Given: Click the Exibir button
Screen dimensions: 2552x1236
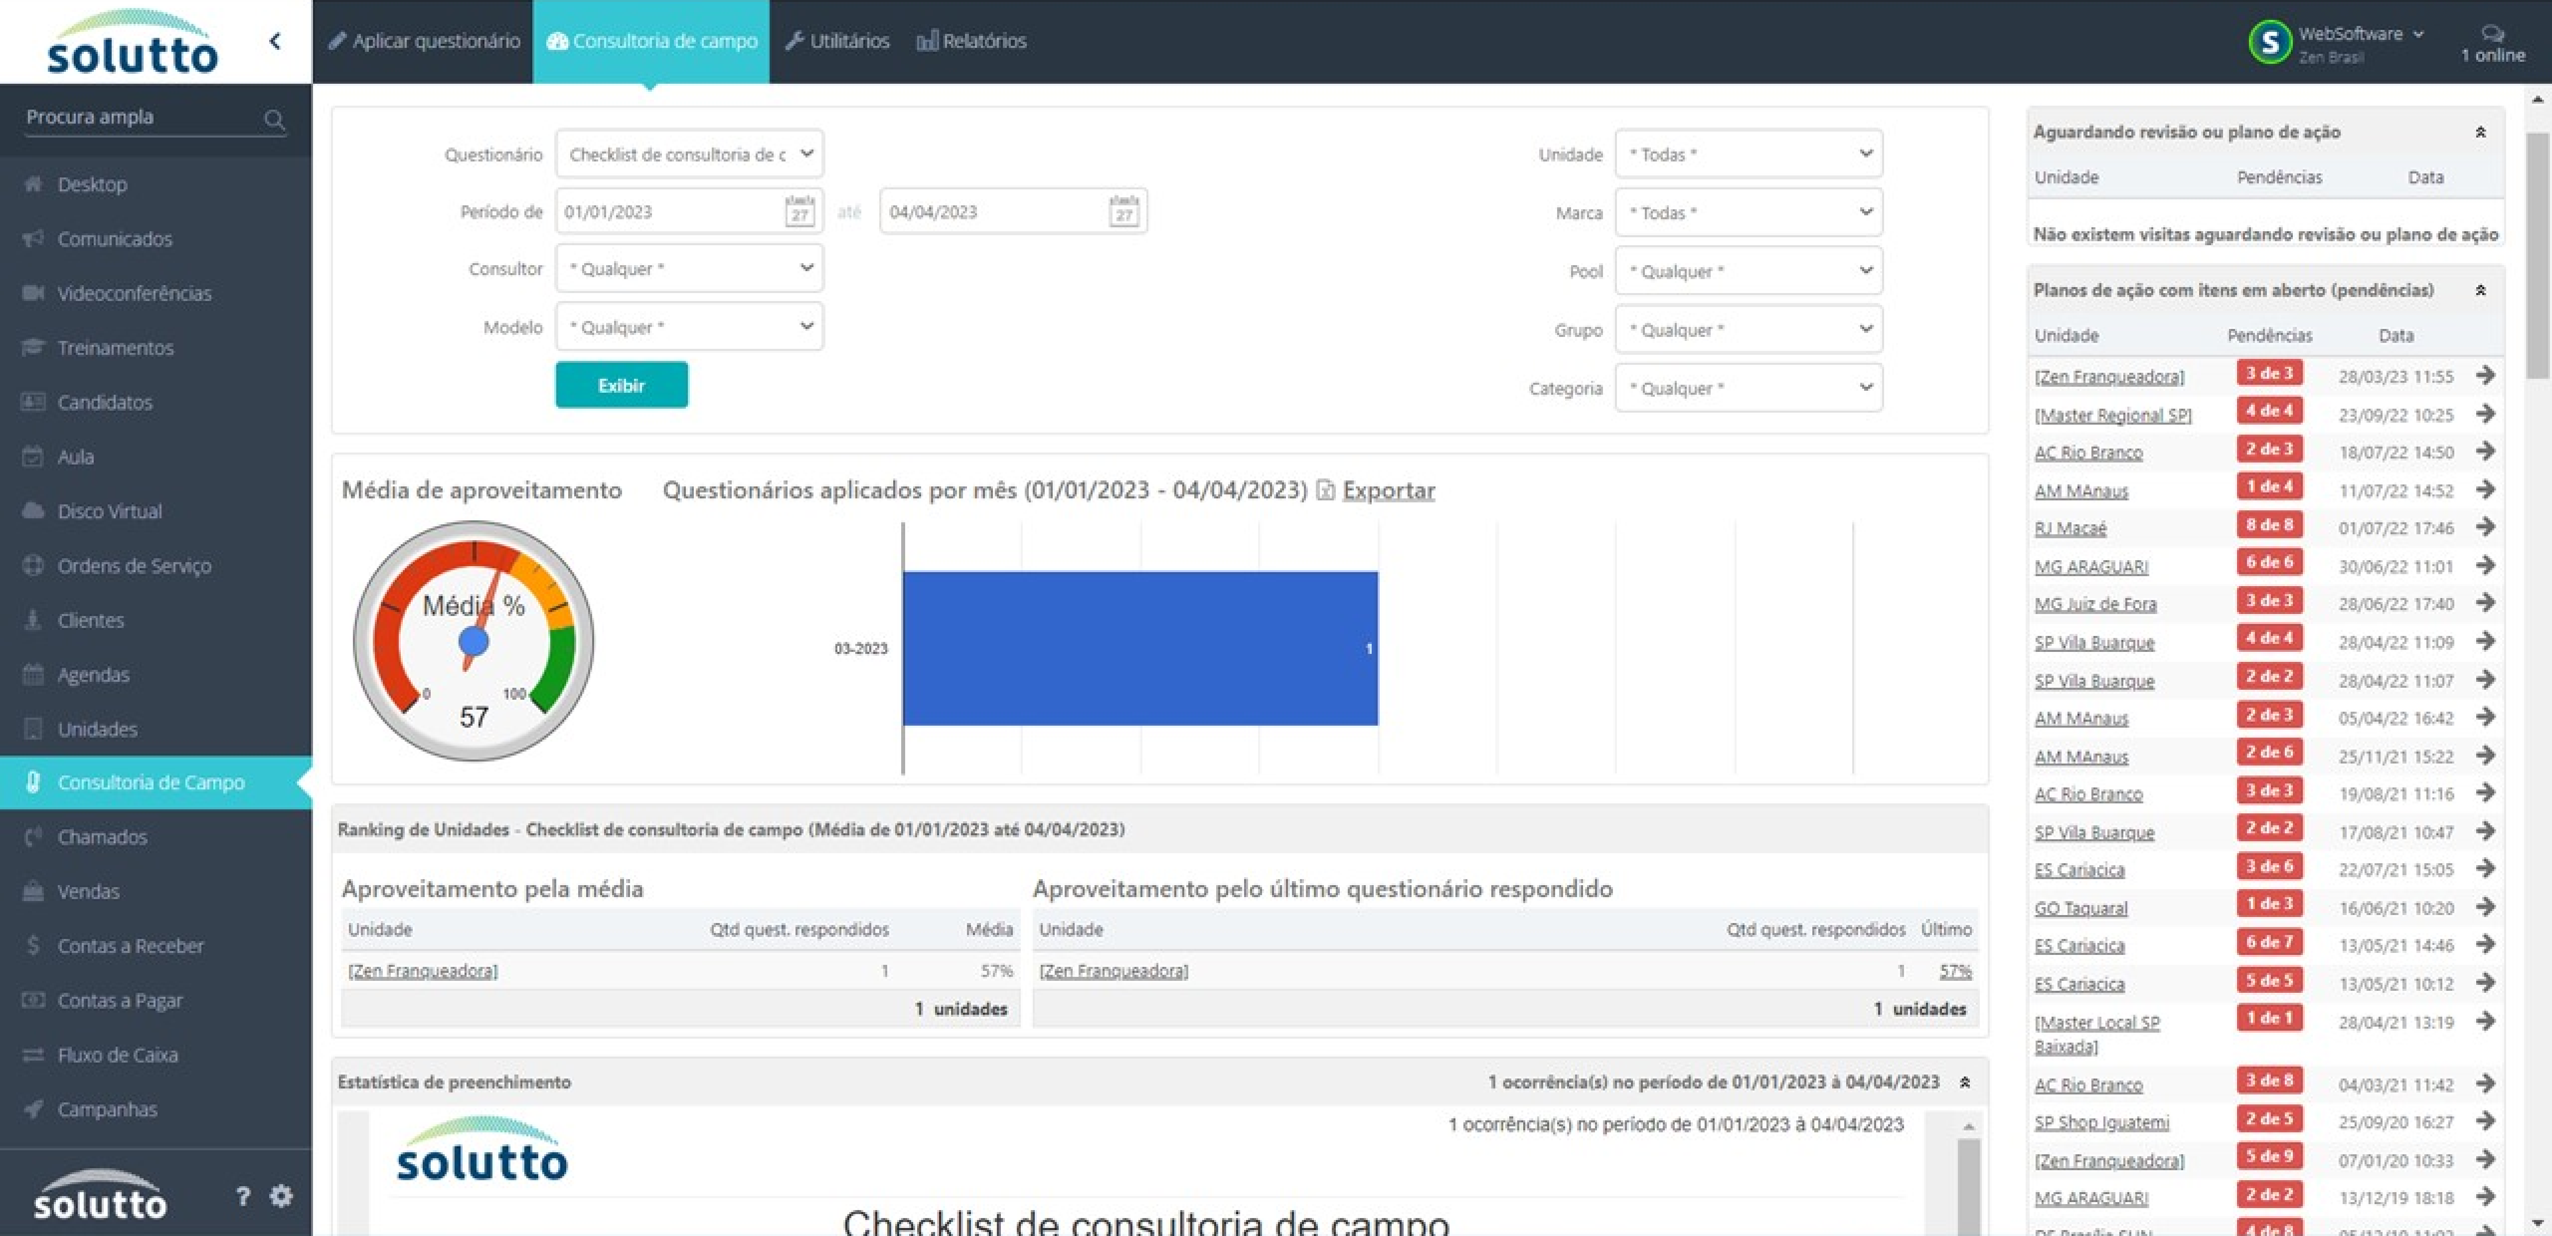Looking at the screenshot, I should (x=621, y=384).
